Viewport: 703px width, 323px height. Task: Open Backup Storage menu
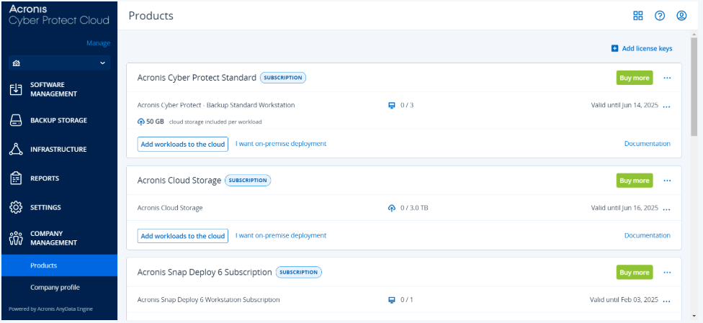click(59, 121)
